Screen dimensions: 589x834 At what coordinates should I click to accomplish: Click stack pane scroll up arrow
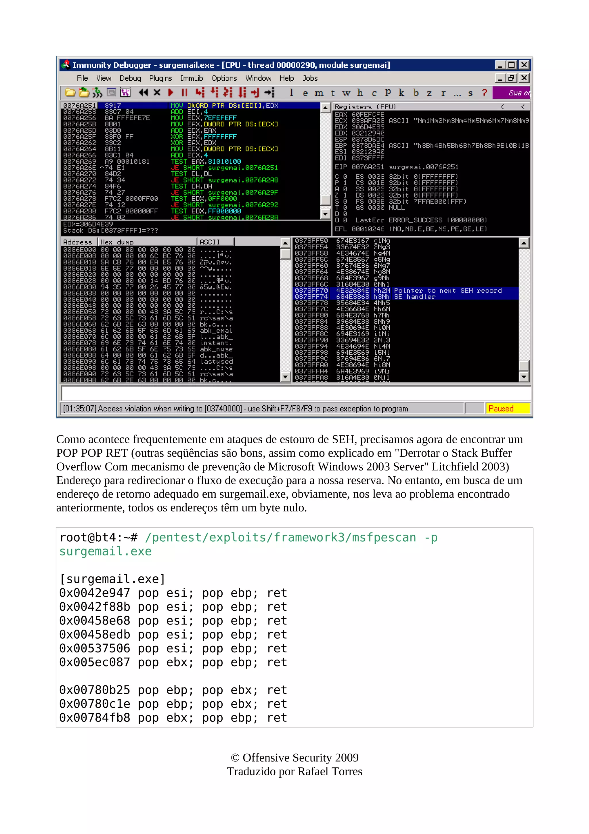[524, 243]
